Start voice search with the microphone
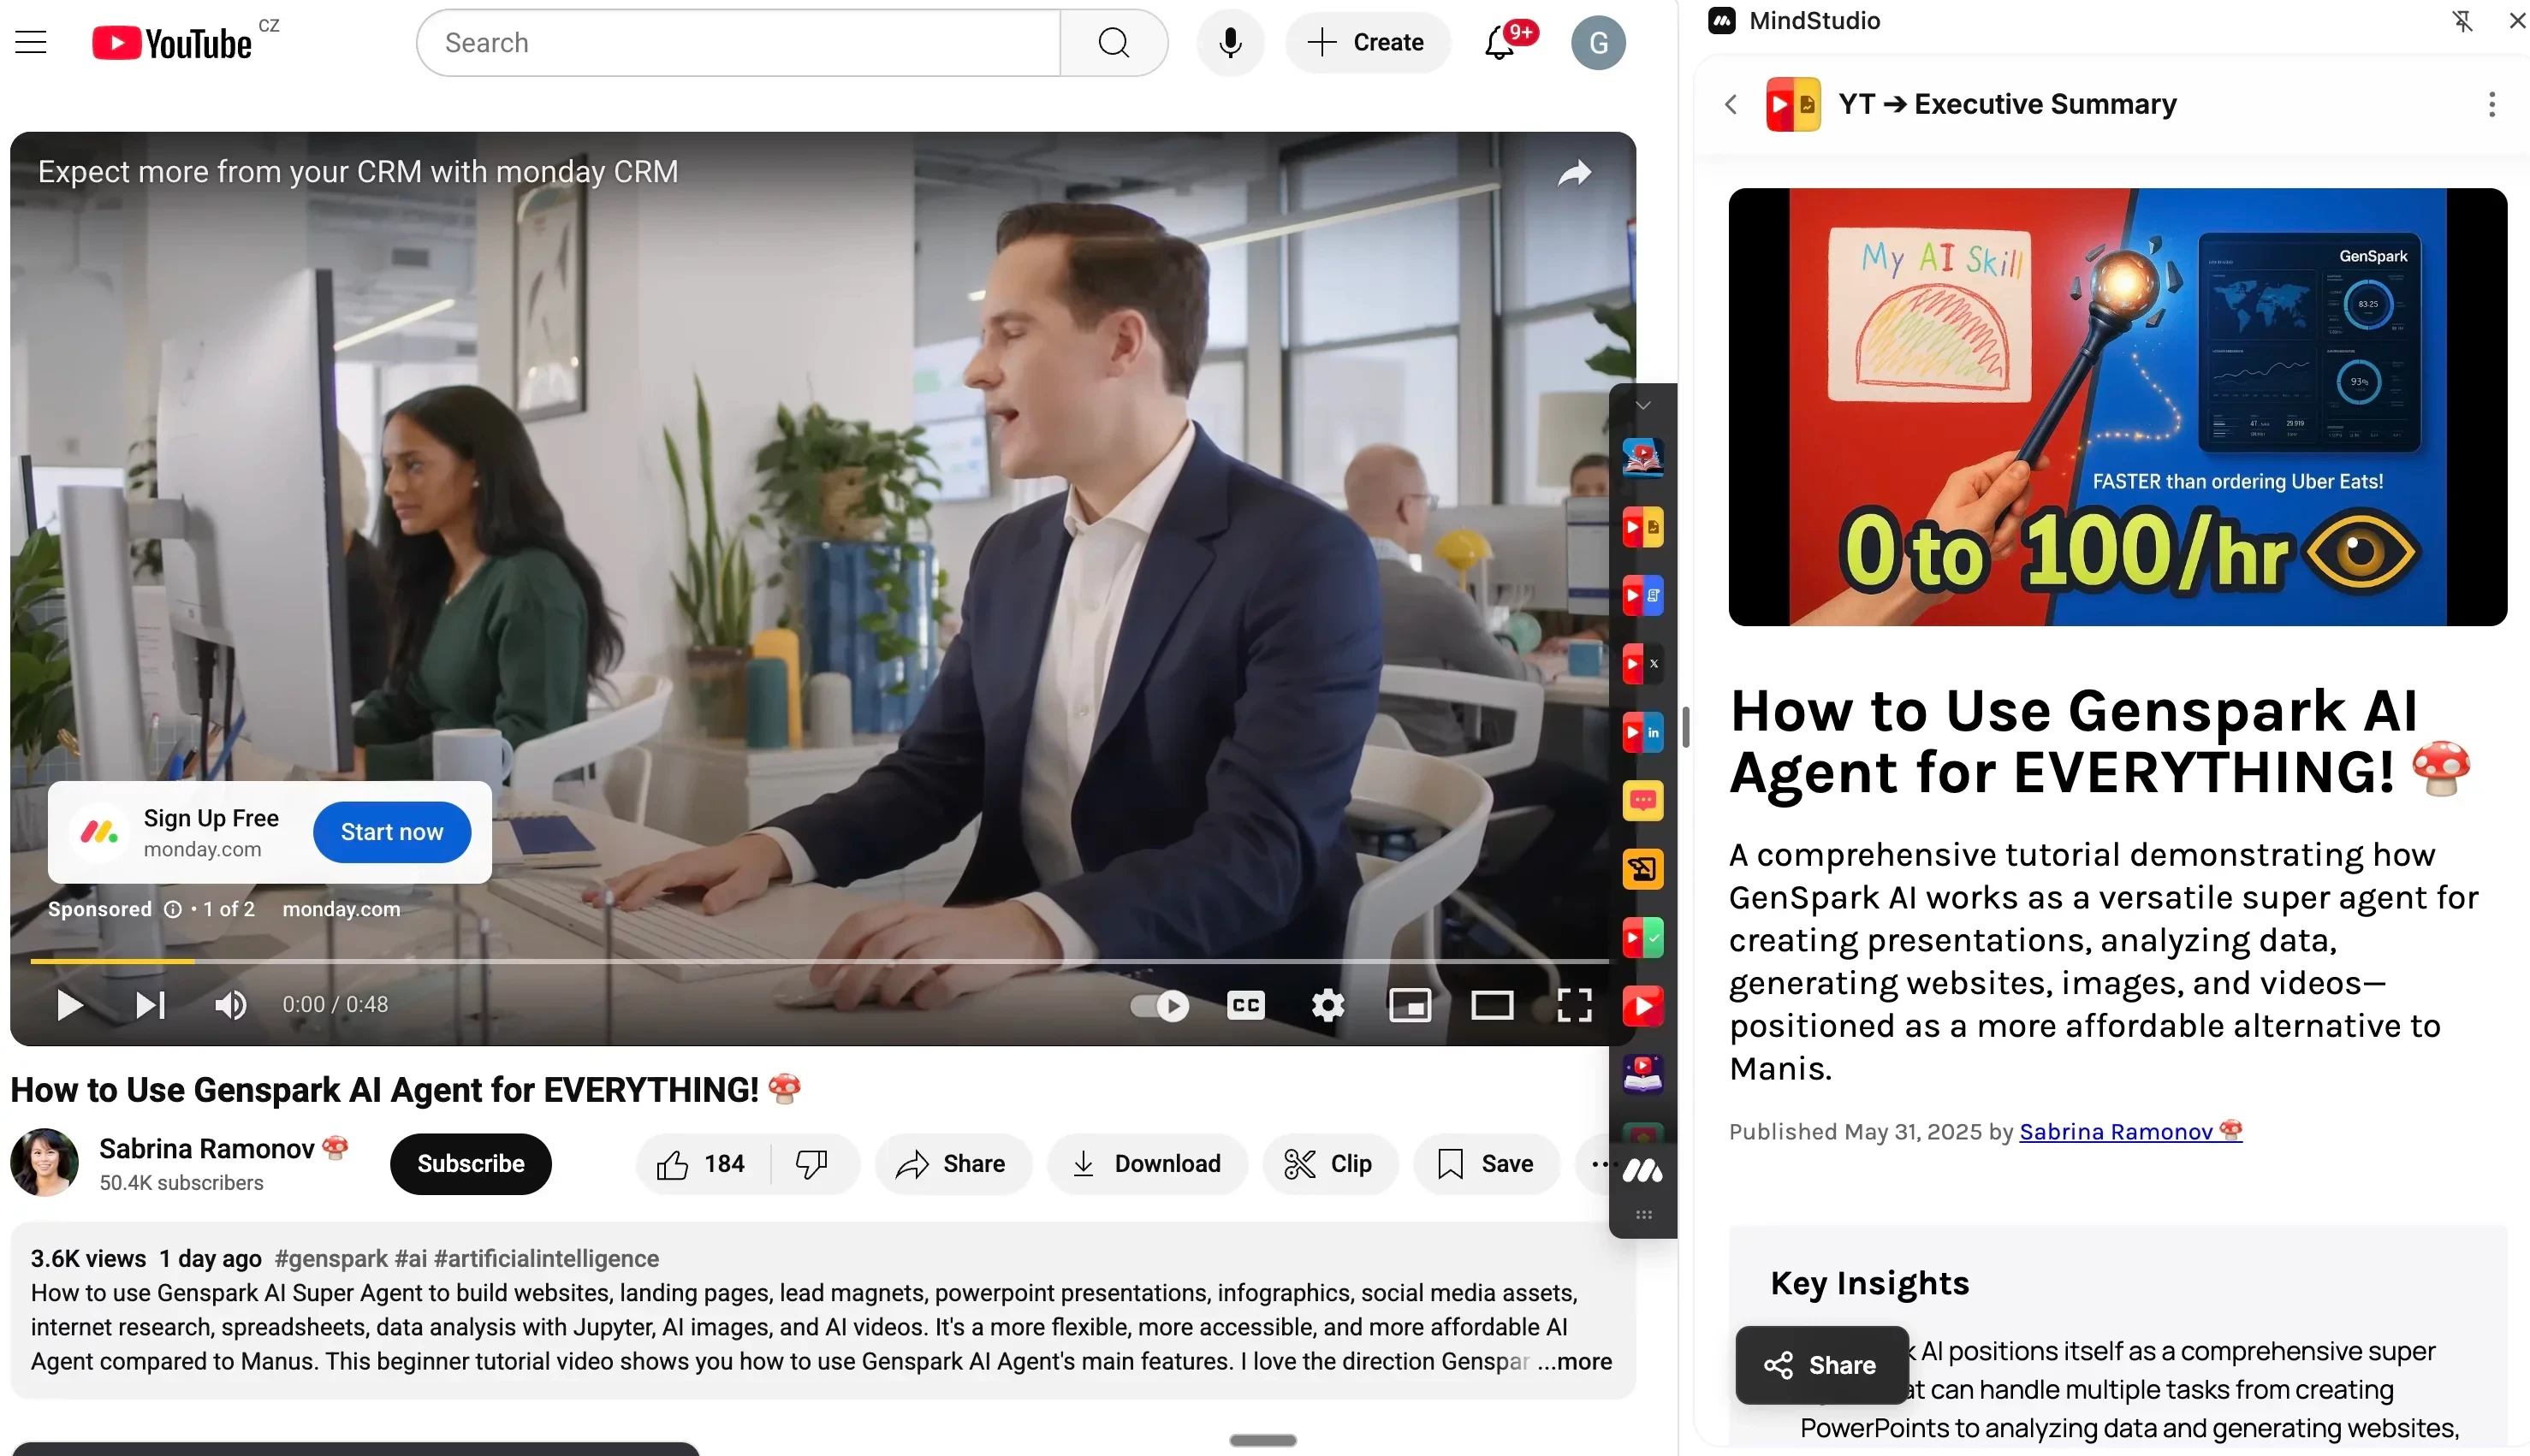Screen dimensions: 2530x1456 click(x=1231, y=43)
